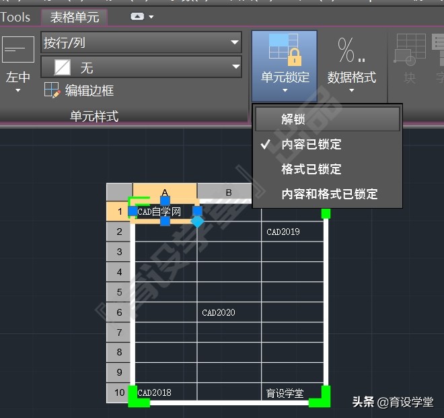The image size is (444, 418).
Task: Switch to the Tools ribbon tab
Action: [x=15, y=17]
